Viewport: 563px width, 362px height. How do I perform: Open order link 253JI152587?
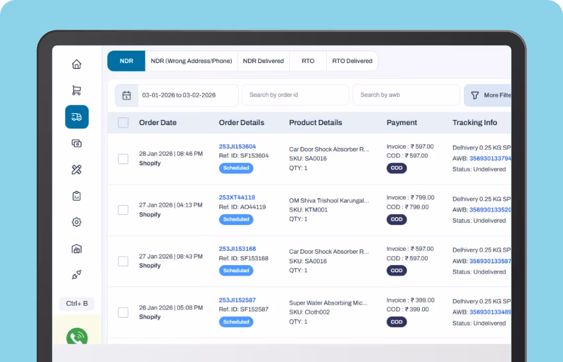(x=237, y=300)
